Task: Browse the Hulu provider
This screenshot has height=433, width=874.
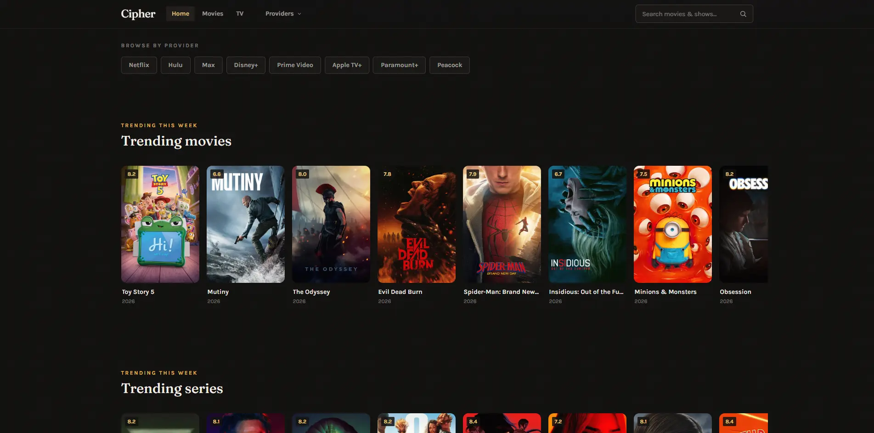Action: coord(175,65)
